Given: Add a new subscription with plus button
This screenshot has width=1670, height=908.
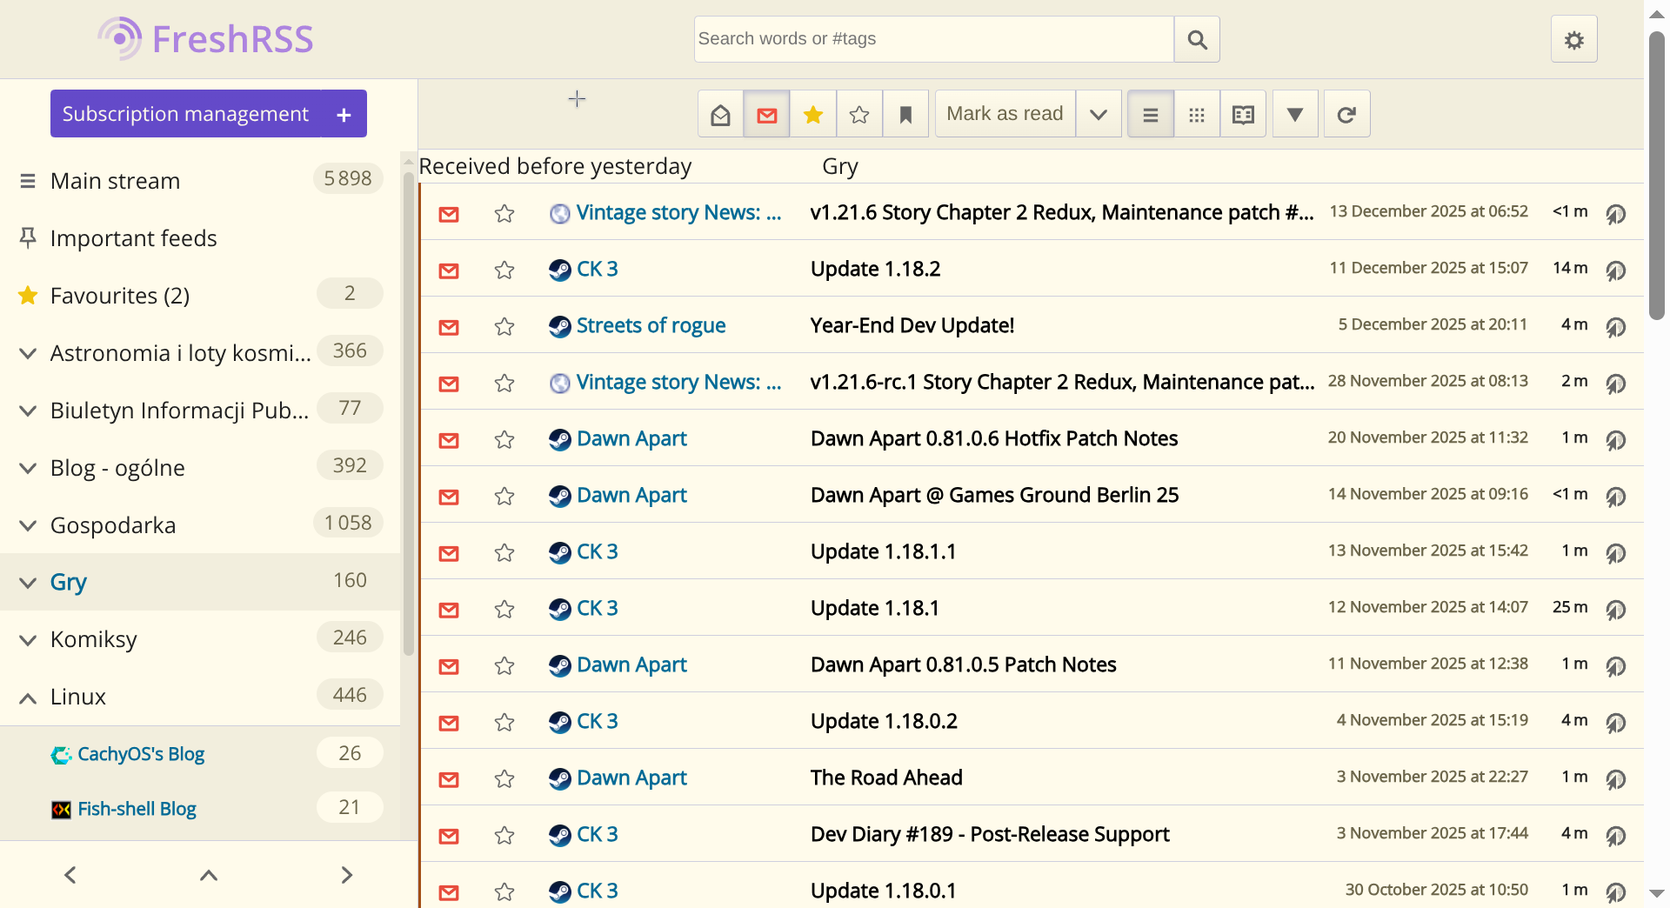Looking at the screenshot, I should coord(344,114).
